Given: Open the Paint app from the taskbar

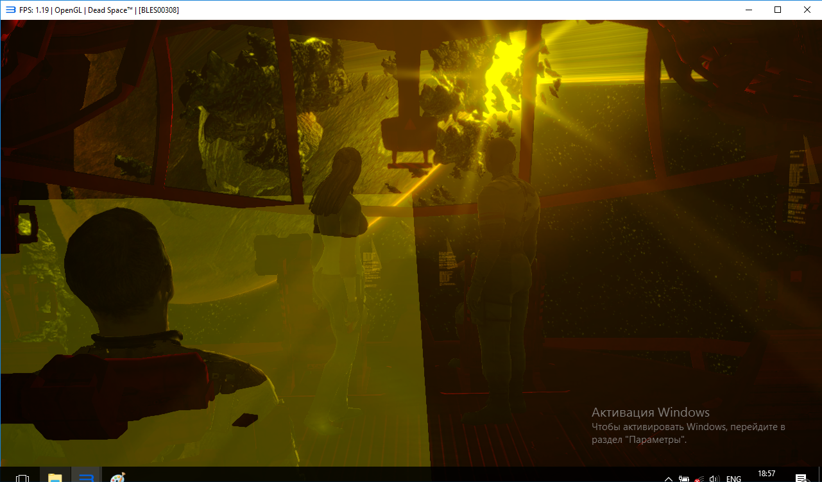Looking at the screenshot, I should pos(117,478).
